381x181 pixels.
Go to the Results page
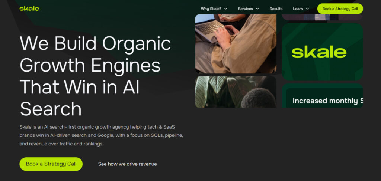[276, 9]
